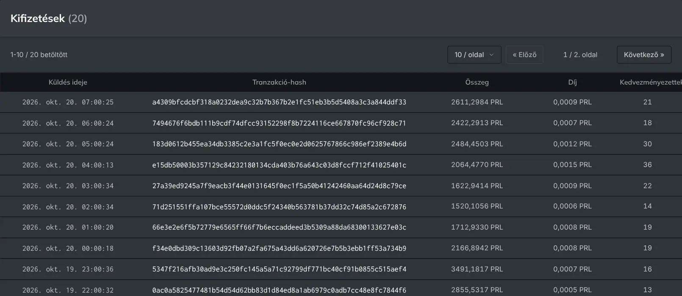Open transaction hash starting with 27a39ed9245a

[279, 186]
